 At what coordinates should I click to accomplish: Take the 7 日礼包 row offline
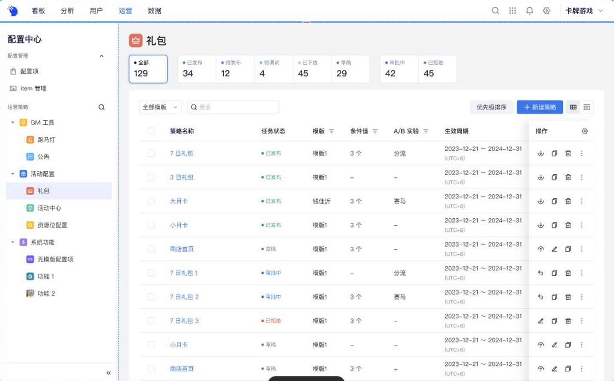[541, 153]
